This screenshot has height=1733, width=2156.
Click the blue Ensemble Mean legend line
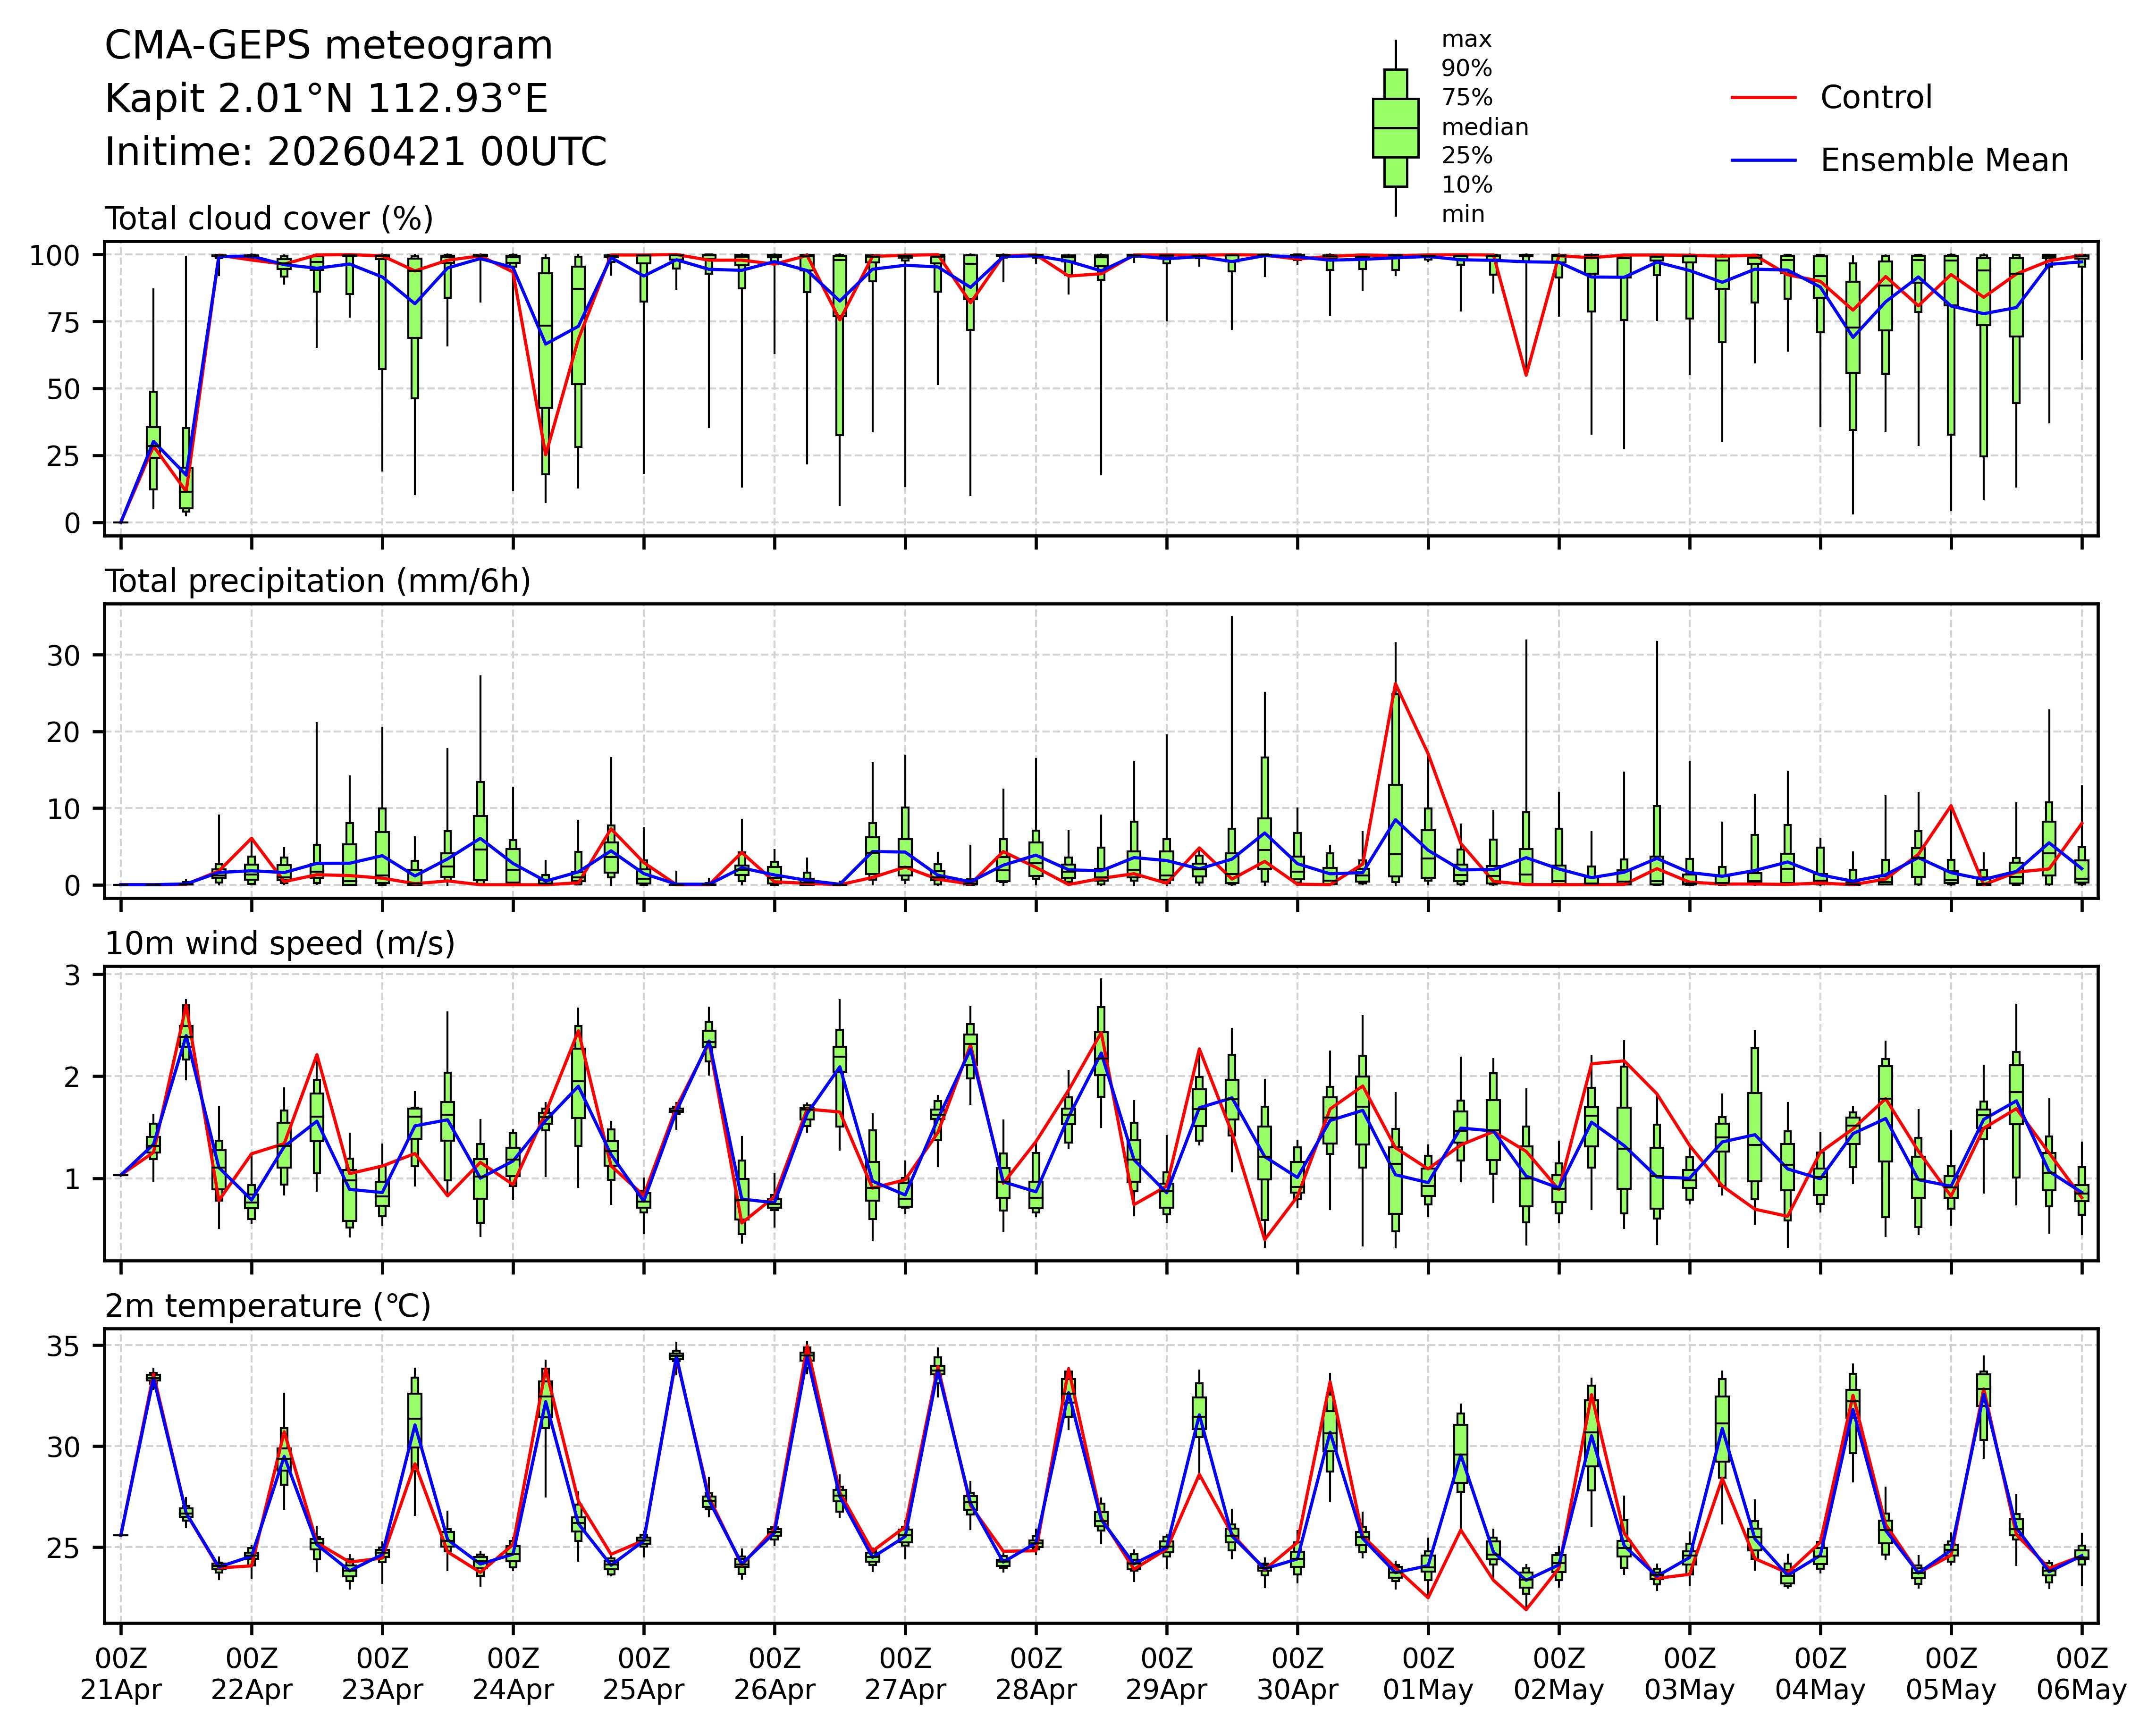point(1763,161)
